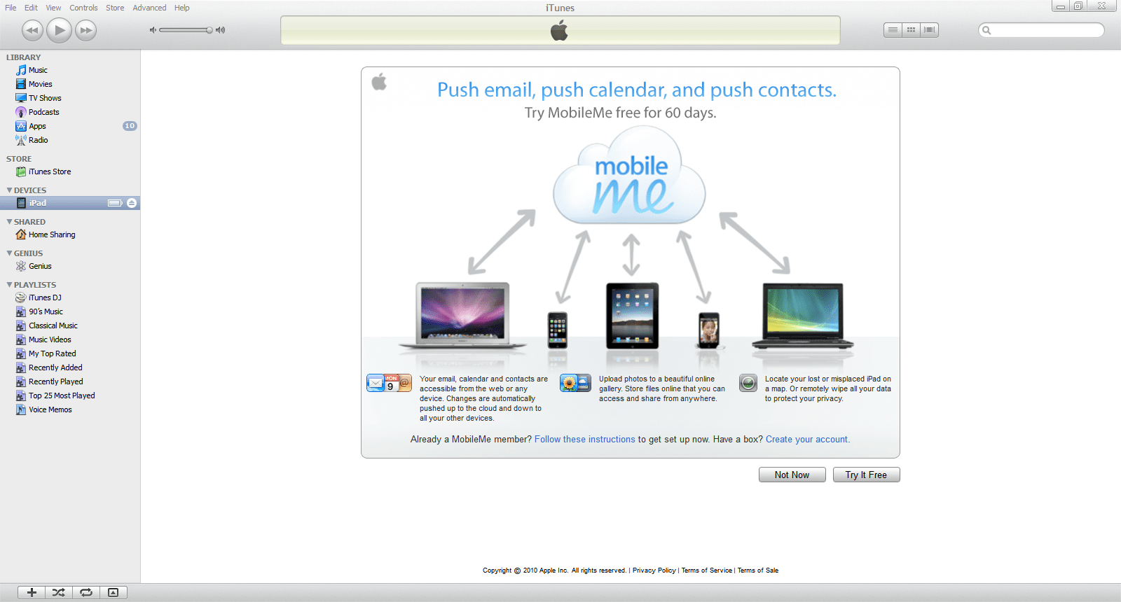
Task: Click the Not Now button
Action: 792,475
